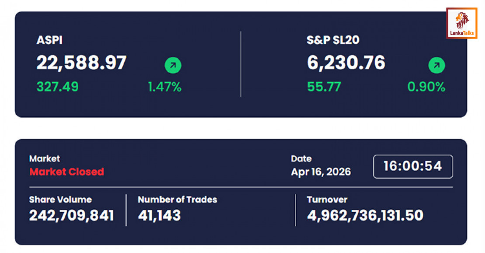Click the green up arrow beside ASPI

pyautogui.click(x=173, y=66)
